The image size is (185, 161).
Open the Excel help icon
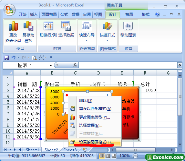[158, 15]
